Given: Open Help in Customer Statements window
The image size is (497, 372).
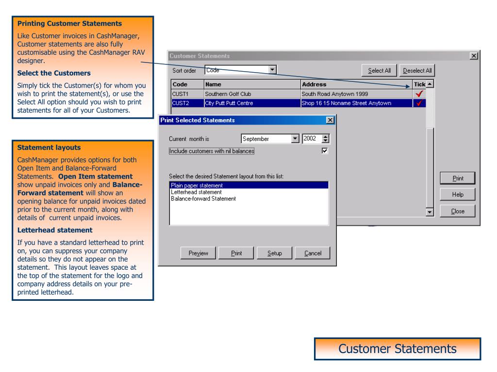Looking at the screenshot, I should 458,195.
